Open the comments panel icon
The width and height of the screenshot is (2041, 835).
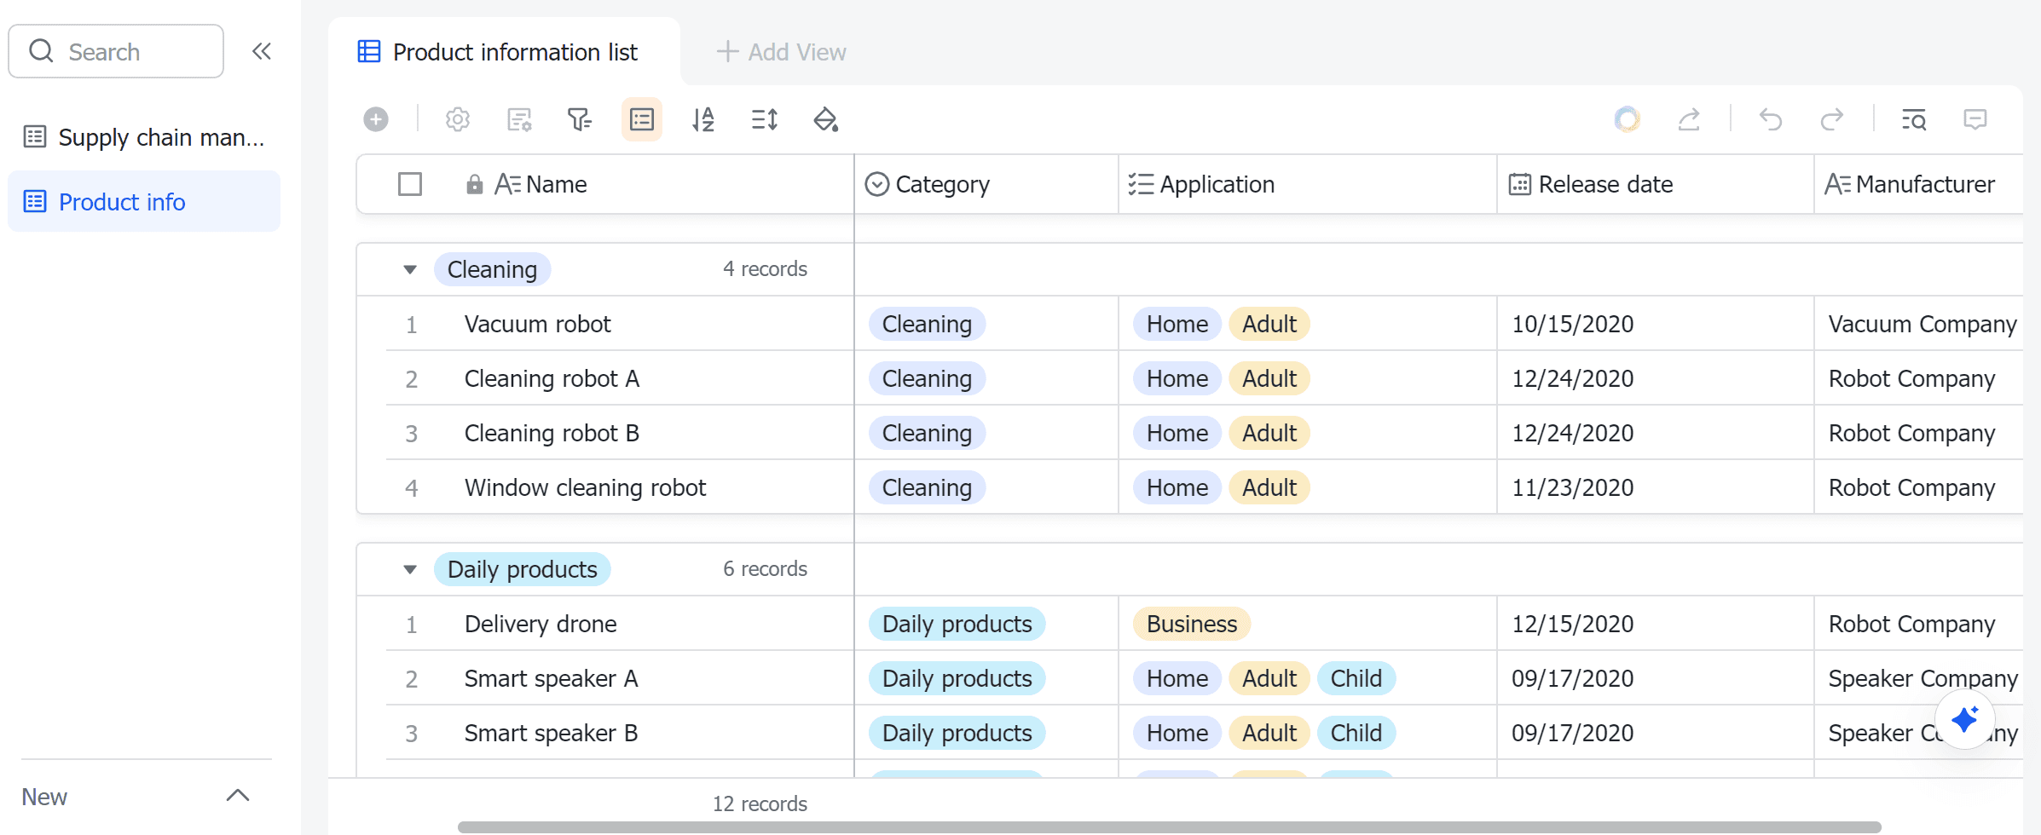[1975, 119]
